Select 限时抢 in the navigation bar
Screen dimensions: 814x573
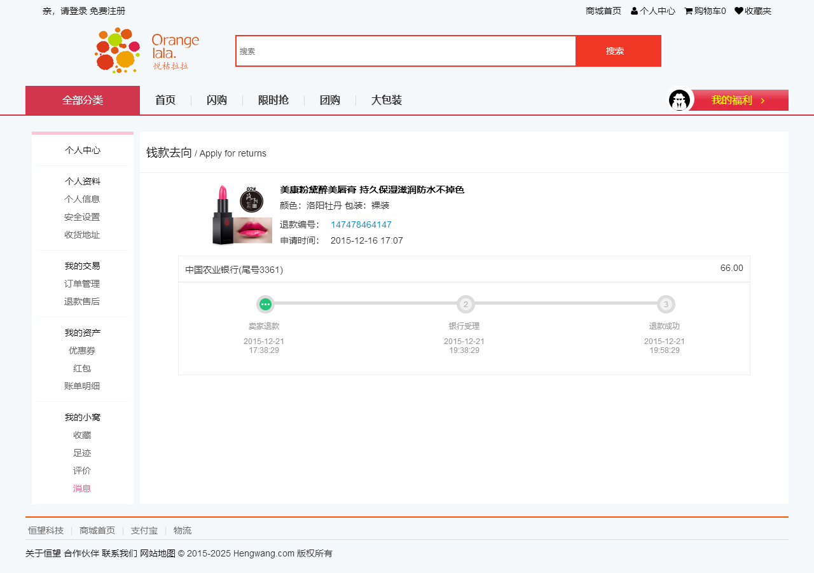click(273, 100)
